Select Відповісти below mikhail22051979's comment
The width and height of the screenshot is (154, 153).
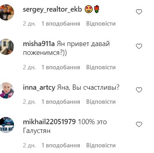101,145
